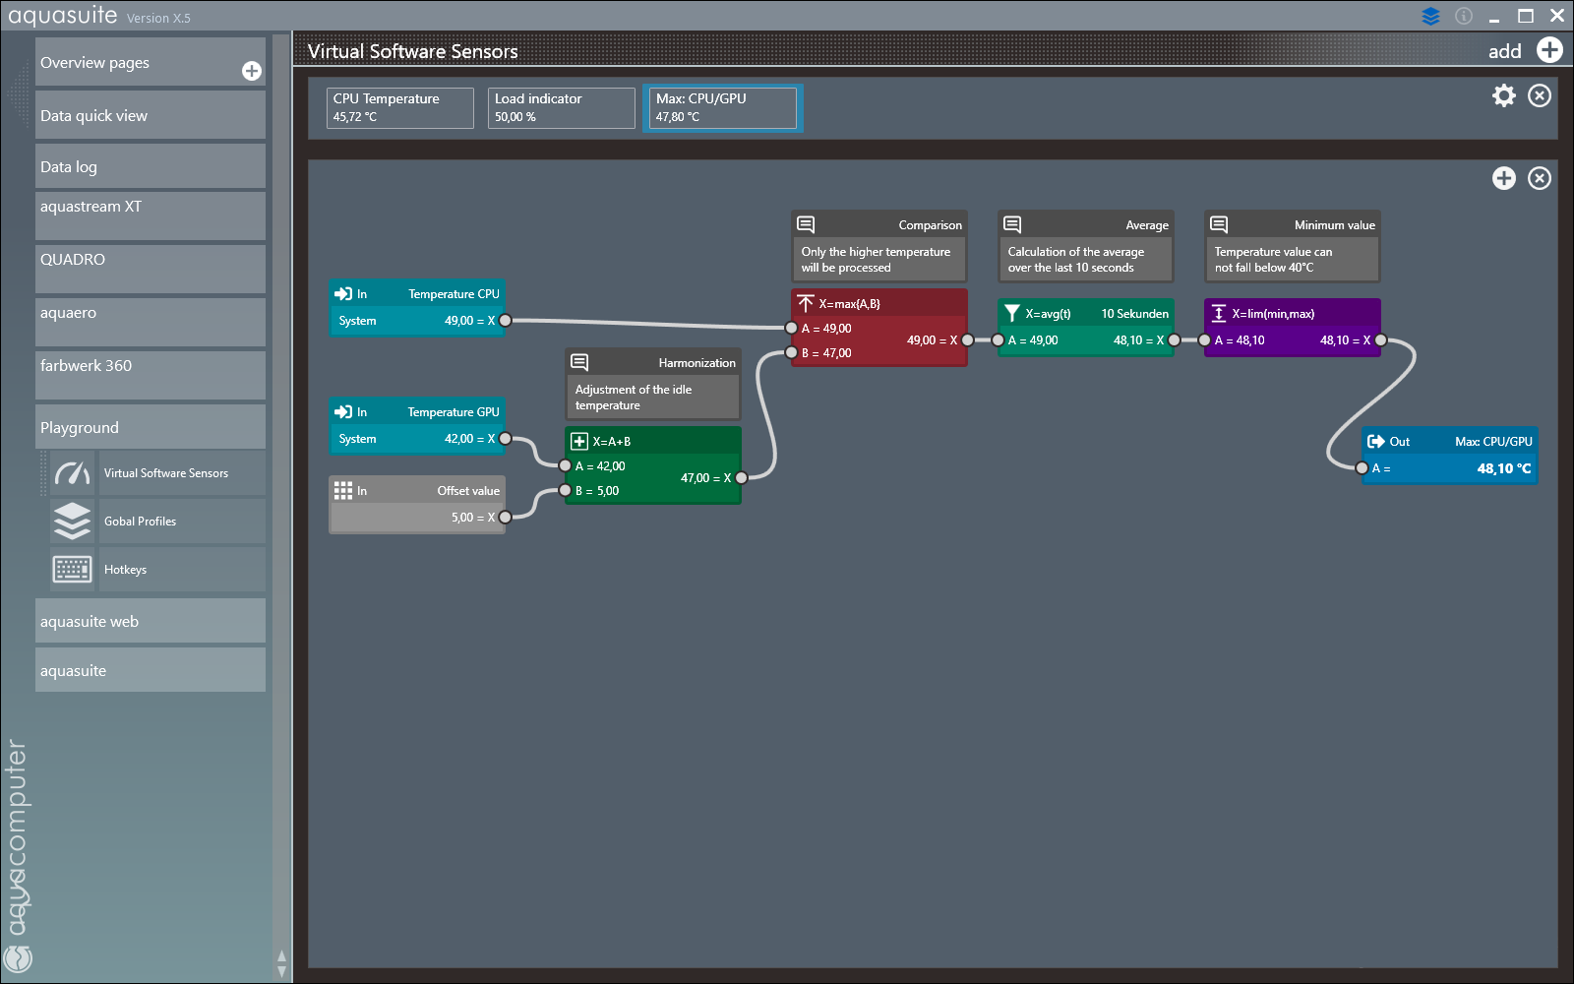Click the Out block output arrow icon
This screenshot has width=1574, height=984.
[1376, 441]
